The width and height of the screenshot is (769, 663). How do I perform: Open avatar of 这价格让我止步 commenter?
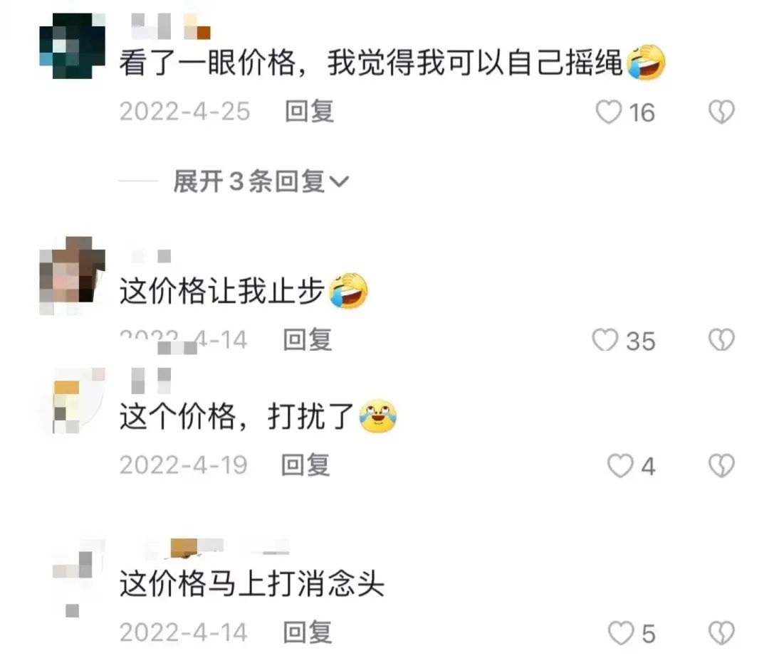(x=73, y=275)
